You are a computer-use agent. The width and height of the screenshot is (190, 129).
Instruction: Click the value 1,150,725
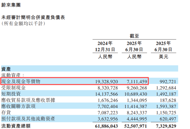166,113
